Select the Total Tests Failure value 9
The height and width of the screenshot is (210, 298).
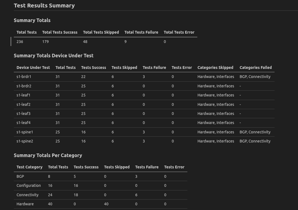(126, 42)
